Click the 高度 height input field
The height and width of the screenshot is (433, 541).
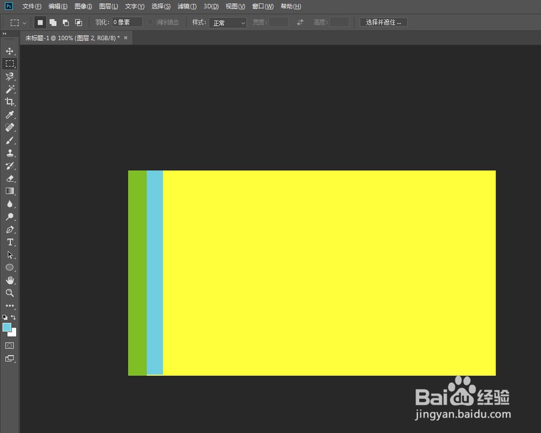tap(340, 22)
